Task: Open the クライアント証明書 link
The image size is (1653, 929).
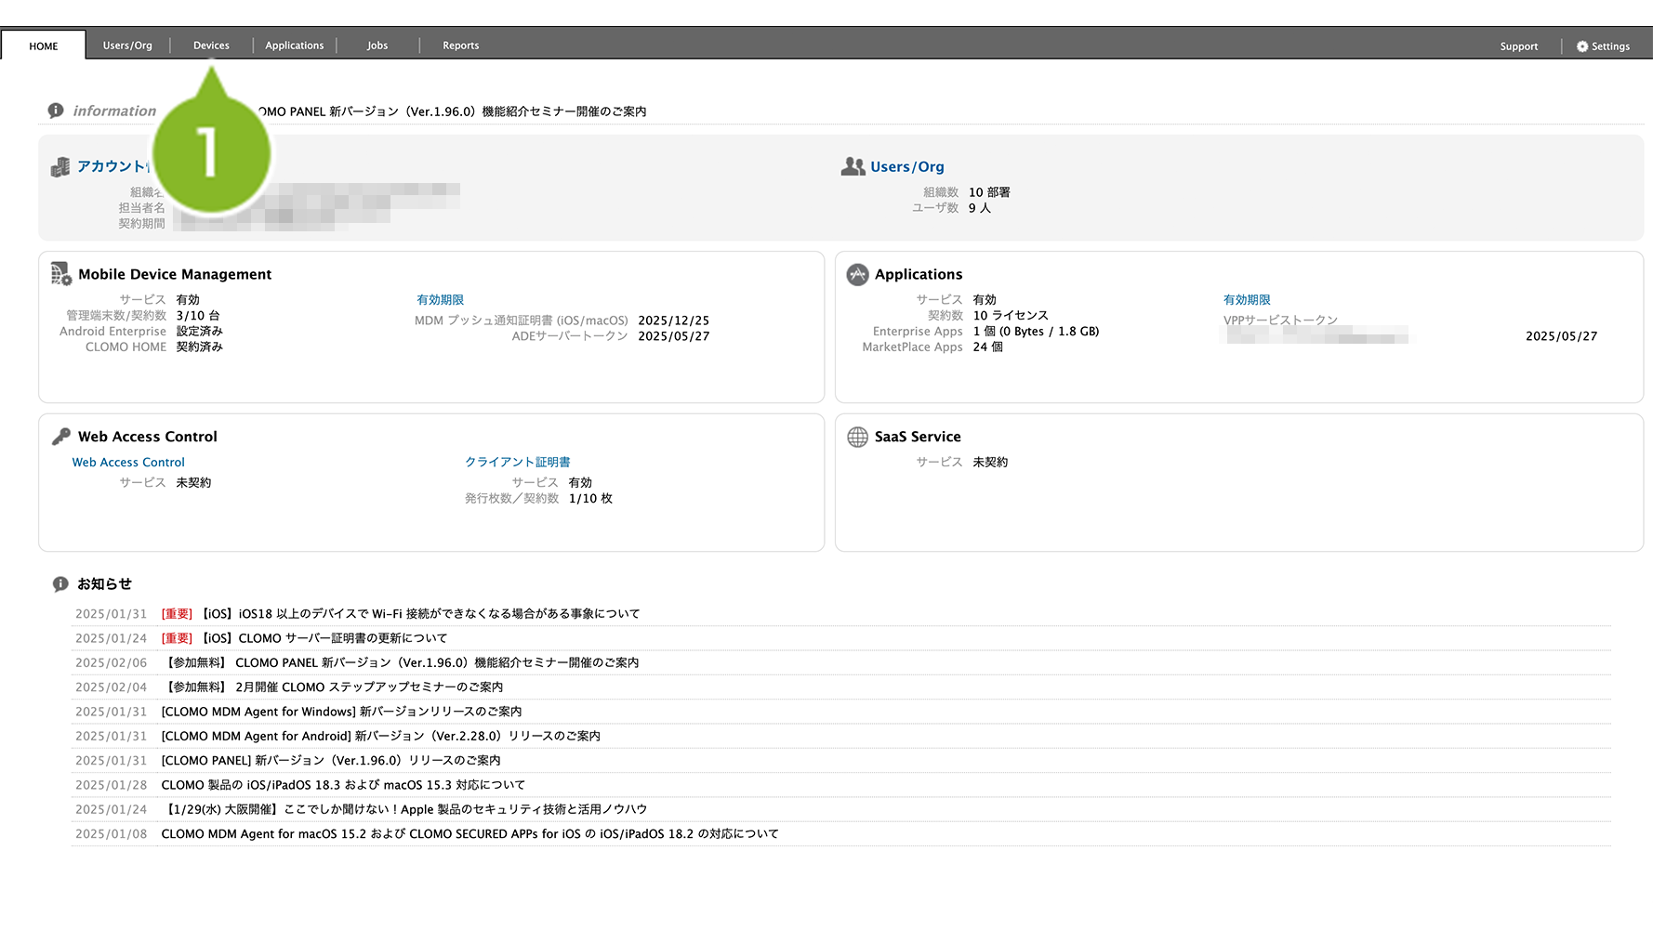Action: tap(517, 463)
